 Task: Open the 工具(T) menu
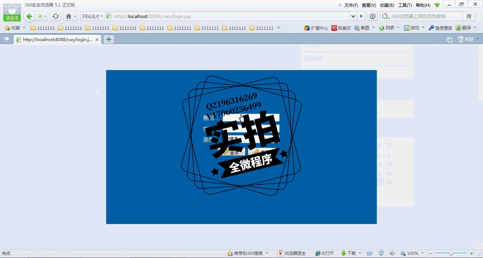click(405, 5)
